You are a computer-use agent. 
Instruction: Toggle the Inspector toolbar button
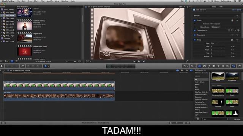(x=234, y=66)
